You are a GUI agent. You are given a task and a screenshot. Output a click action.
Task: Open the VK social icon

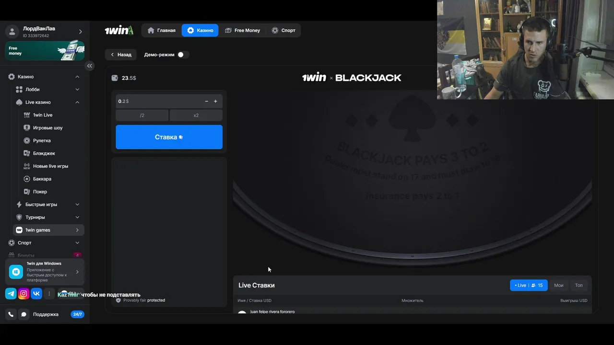tap(36, 294)
